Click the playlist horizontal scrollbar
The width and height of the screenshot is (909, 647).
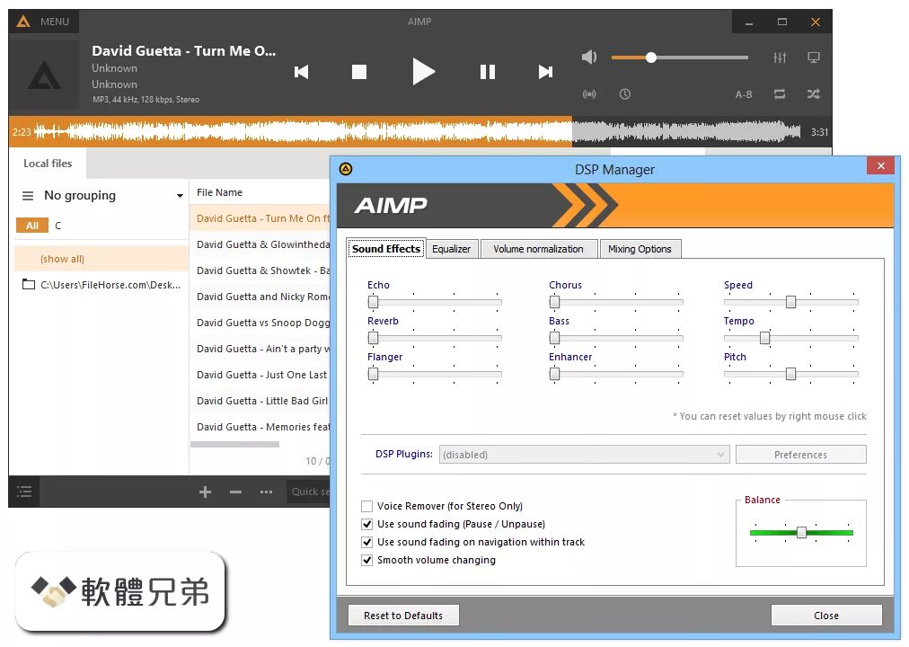click(234, 445)
